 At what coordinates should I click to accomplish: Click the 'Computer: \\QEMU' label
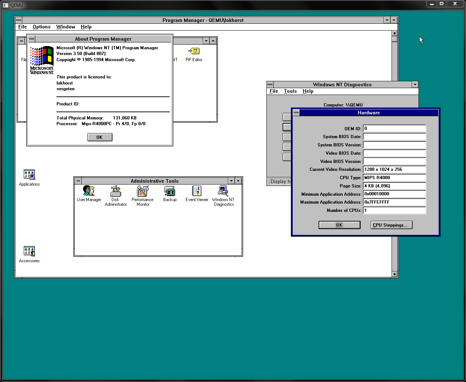point(343,105)
